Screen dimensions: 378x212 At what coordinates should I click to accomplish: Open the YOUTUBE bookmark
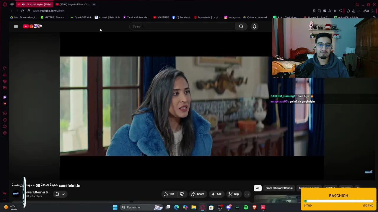(161, 17)
